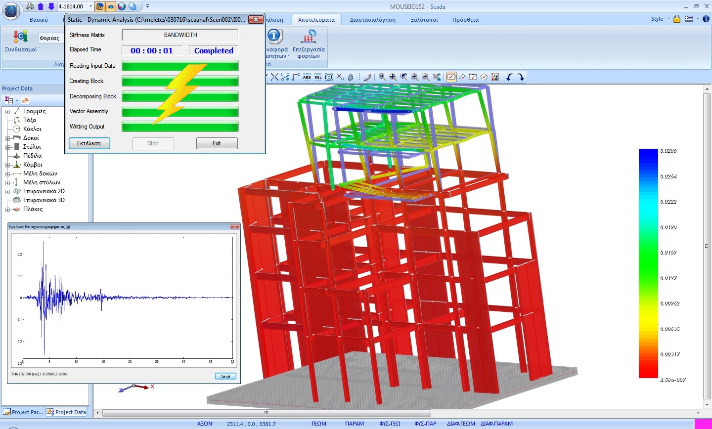Click the zoom out minus magnifier

[426, 77]
